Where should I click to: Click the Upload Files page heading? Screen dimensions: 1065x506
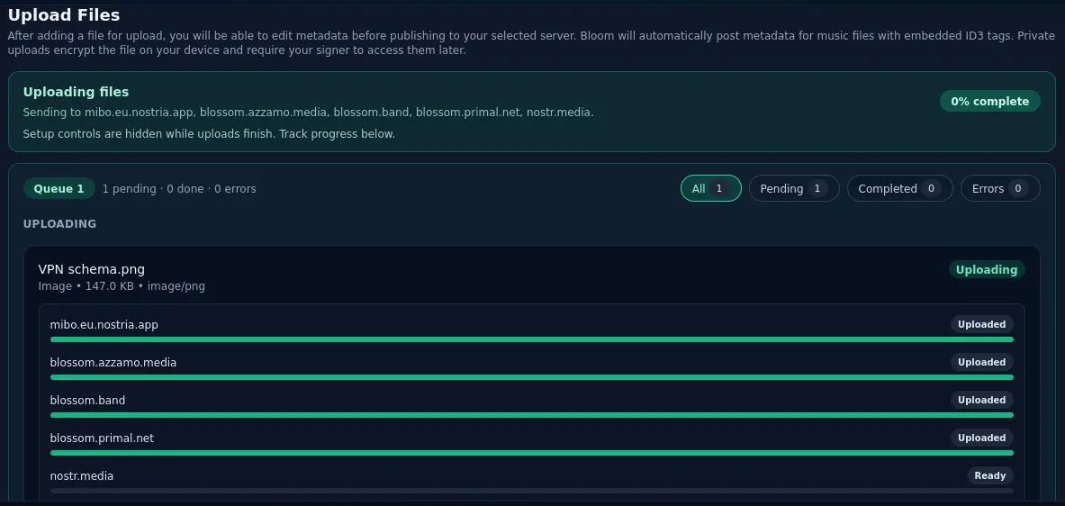point(64,15)
